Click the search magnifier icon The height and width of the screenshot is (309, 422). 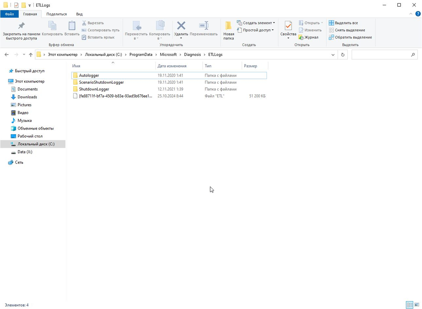[x=413, y=55]
